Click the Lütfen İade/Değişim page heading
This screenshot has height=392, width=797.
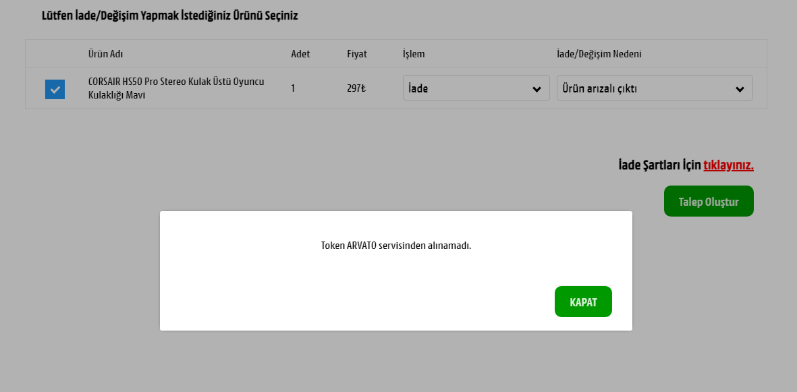169,16
